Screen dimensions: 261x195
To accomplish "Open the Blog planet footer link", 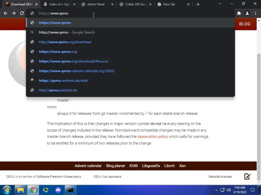I will point(115,166).
